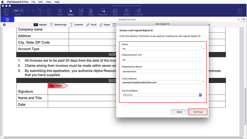Close the Sample Form.pdf tab
The height and width of the screenshot is (139, 247).
[x=238, y=19]
